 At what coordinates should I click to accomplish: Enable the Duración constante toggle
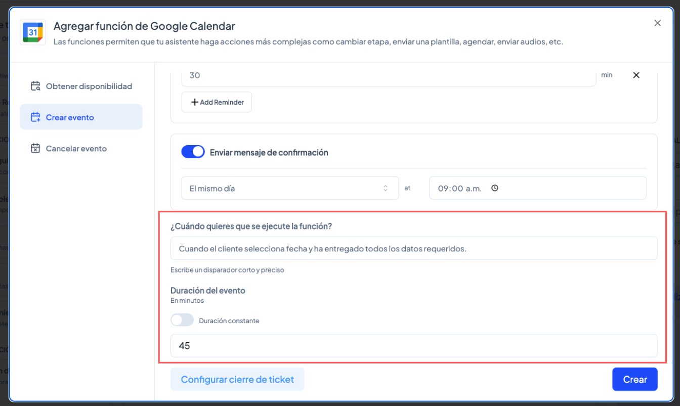(182, 321)
